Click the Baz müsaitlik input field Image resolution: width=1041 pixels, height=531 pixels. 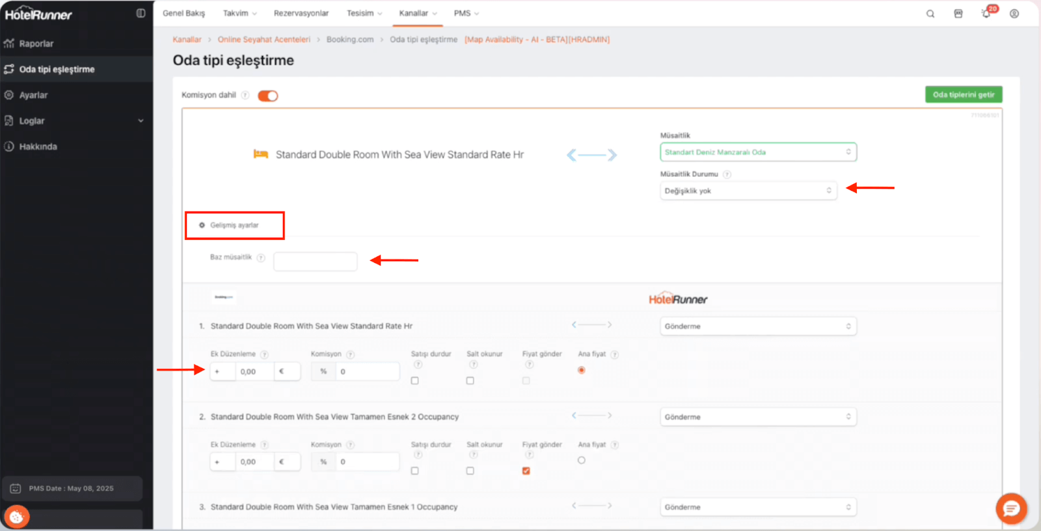click(x=316, y=262)
